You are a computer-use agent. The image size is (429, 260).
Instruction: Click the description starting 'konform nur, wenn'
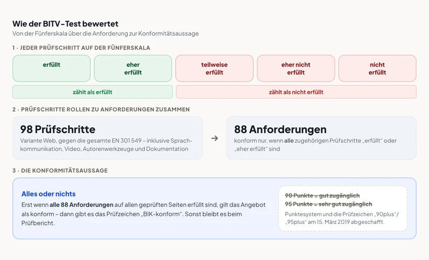pos(315,145)
